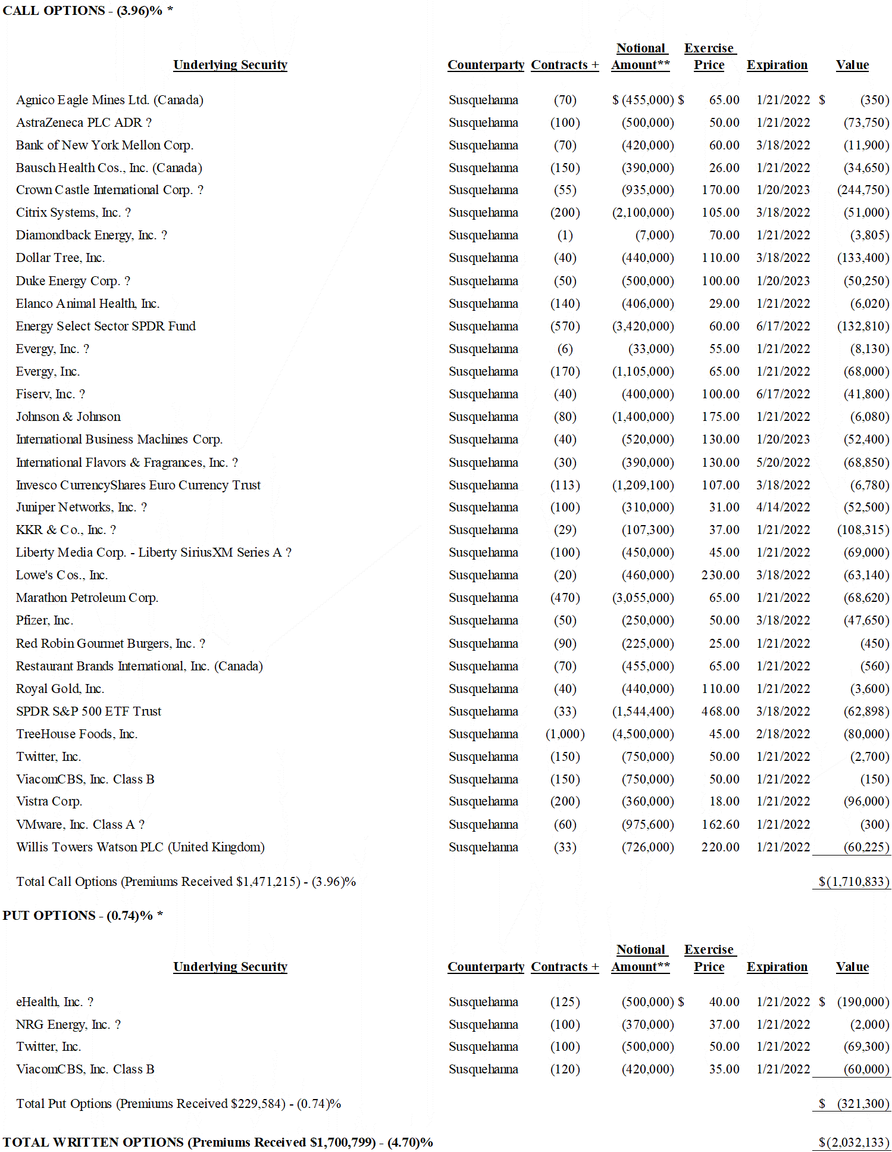Click Willis Towers Watson PLC (United Kingdom)
This screenshot has width=892, height=1152.
click(140, 847)
